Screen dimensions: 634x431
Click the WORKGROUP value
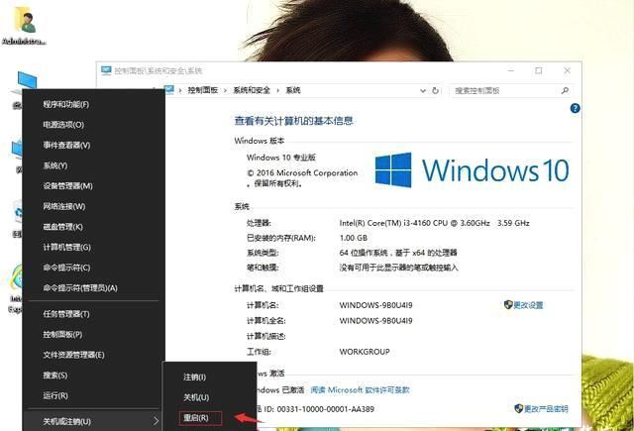pyautogui.click(x=365, y=352)
